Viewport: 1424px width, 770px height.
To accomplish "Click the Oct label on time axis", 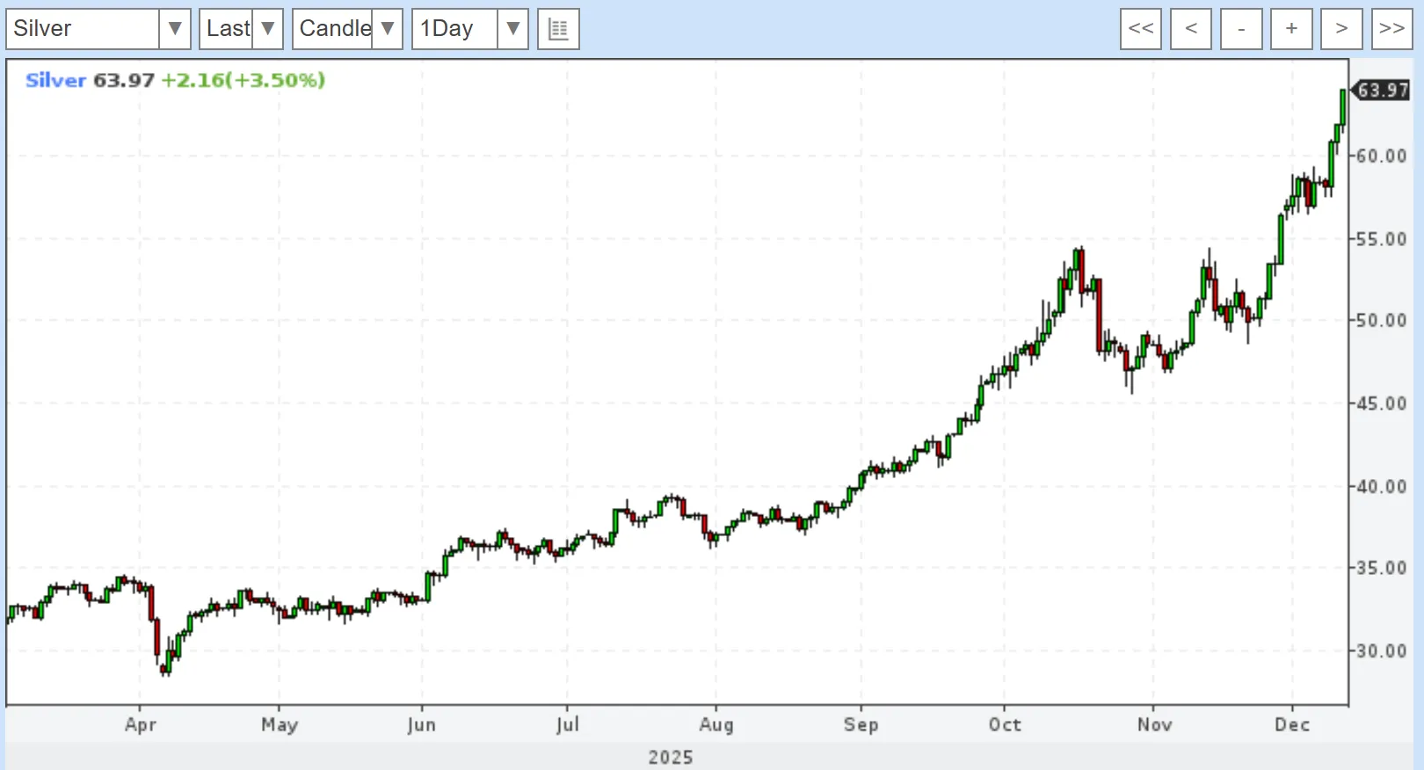I will pos(1005,724).
